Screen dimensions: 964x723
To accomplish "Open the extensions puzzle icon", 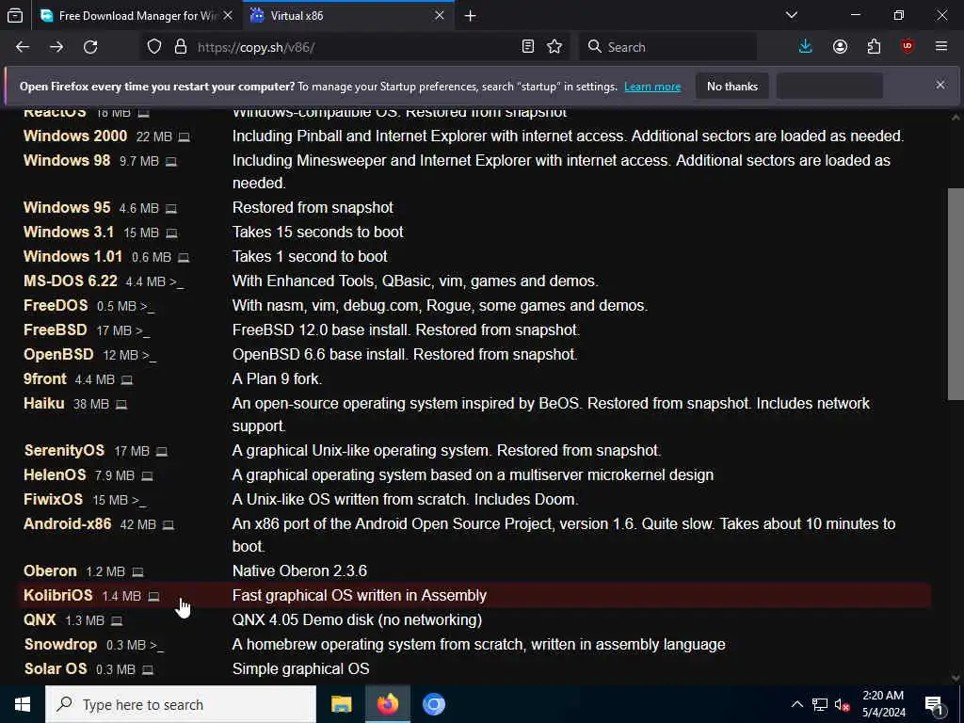I will [x=874, y=47].
